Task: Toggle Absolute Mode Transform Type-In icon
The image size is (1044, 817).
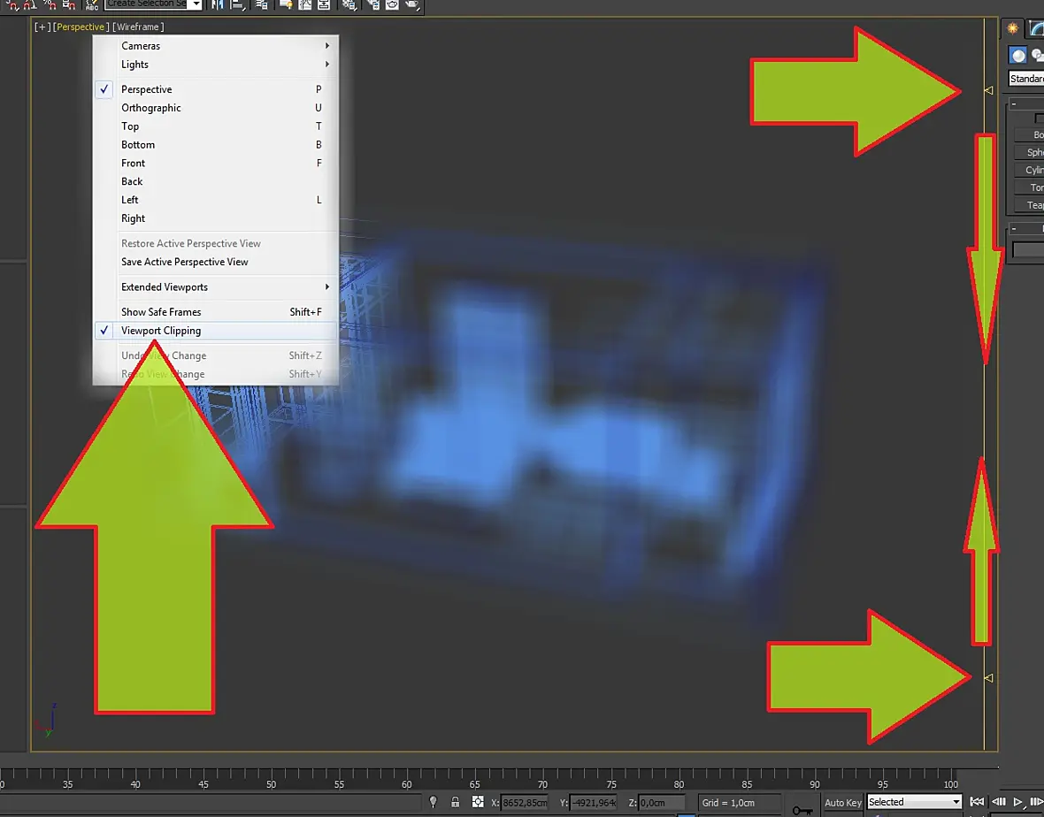Action: point(478,802)
